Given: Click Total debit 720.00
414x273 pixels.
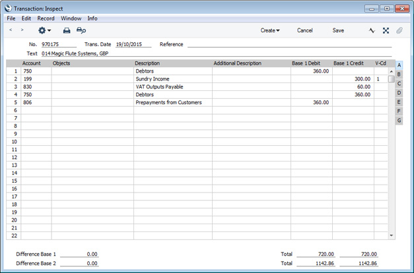Looking at the screenshot, I should click(x=316, y=254).
